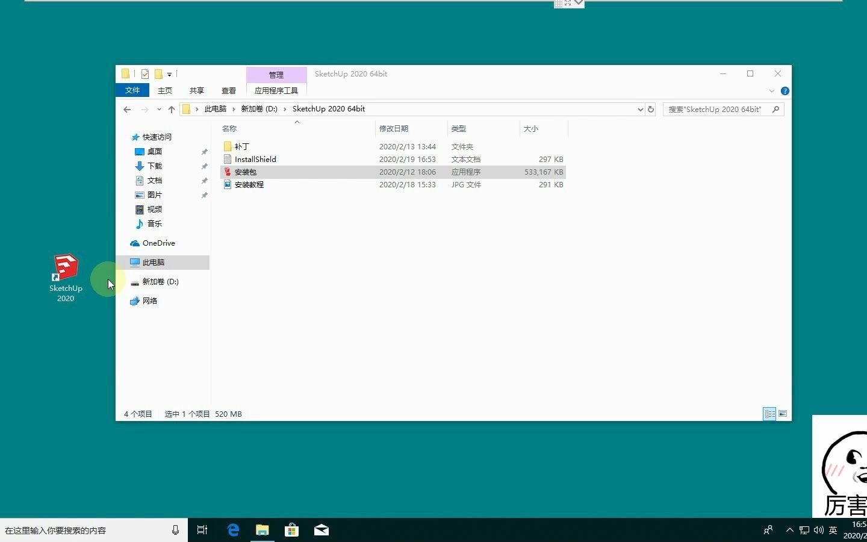867x542 pixels.
Task: Open Microsoft Edge from taskbar
Action: click(233, 530)
